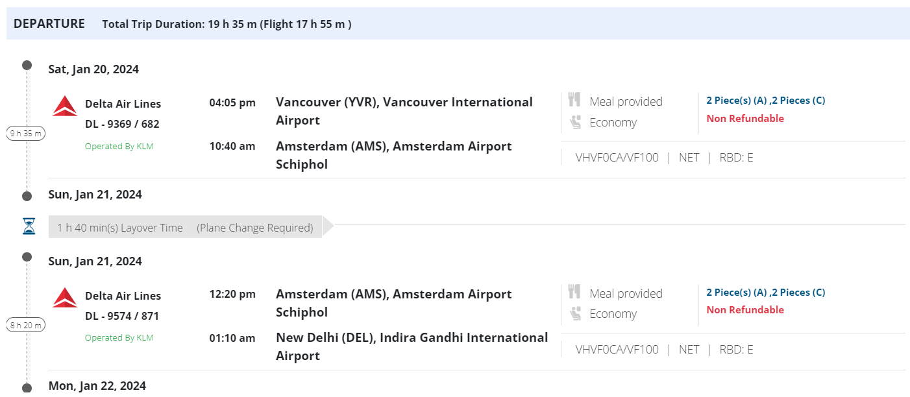The width and height of the screenshot is (910, 397).
Task: Click timeline dot for Sat, Jan 20
Action: (x=27, y=65)
